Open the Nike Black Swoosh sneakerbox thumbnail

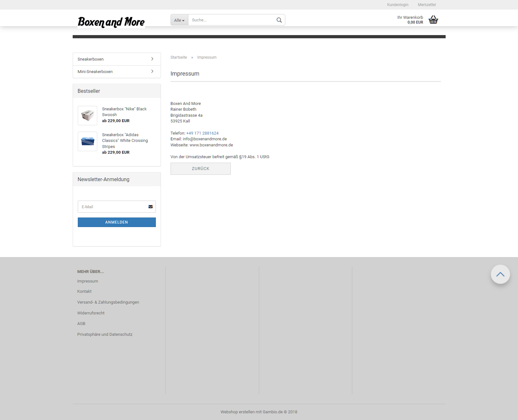(87, 115)
